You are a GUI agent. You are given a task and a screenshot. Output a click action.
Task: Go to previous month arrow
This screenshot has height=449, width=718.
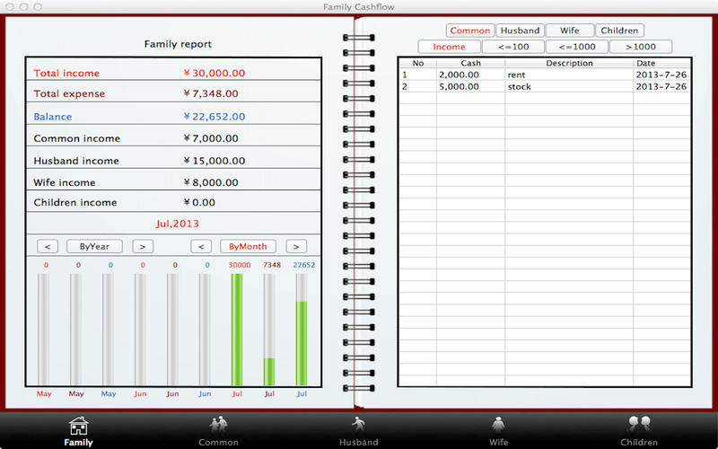pyautogui.click(x=201, y=246)
